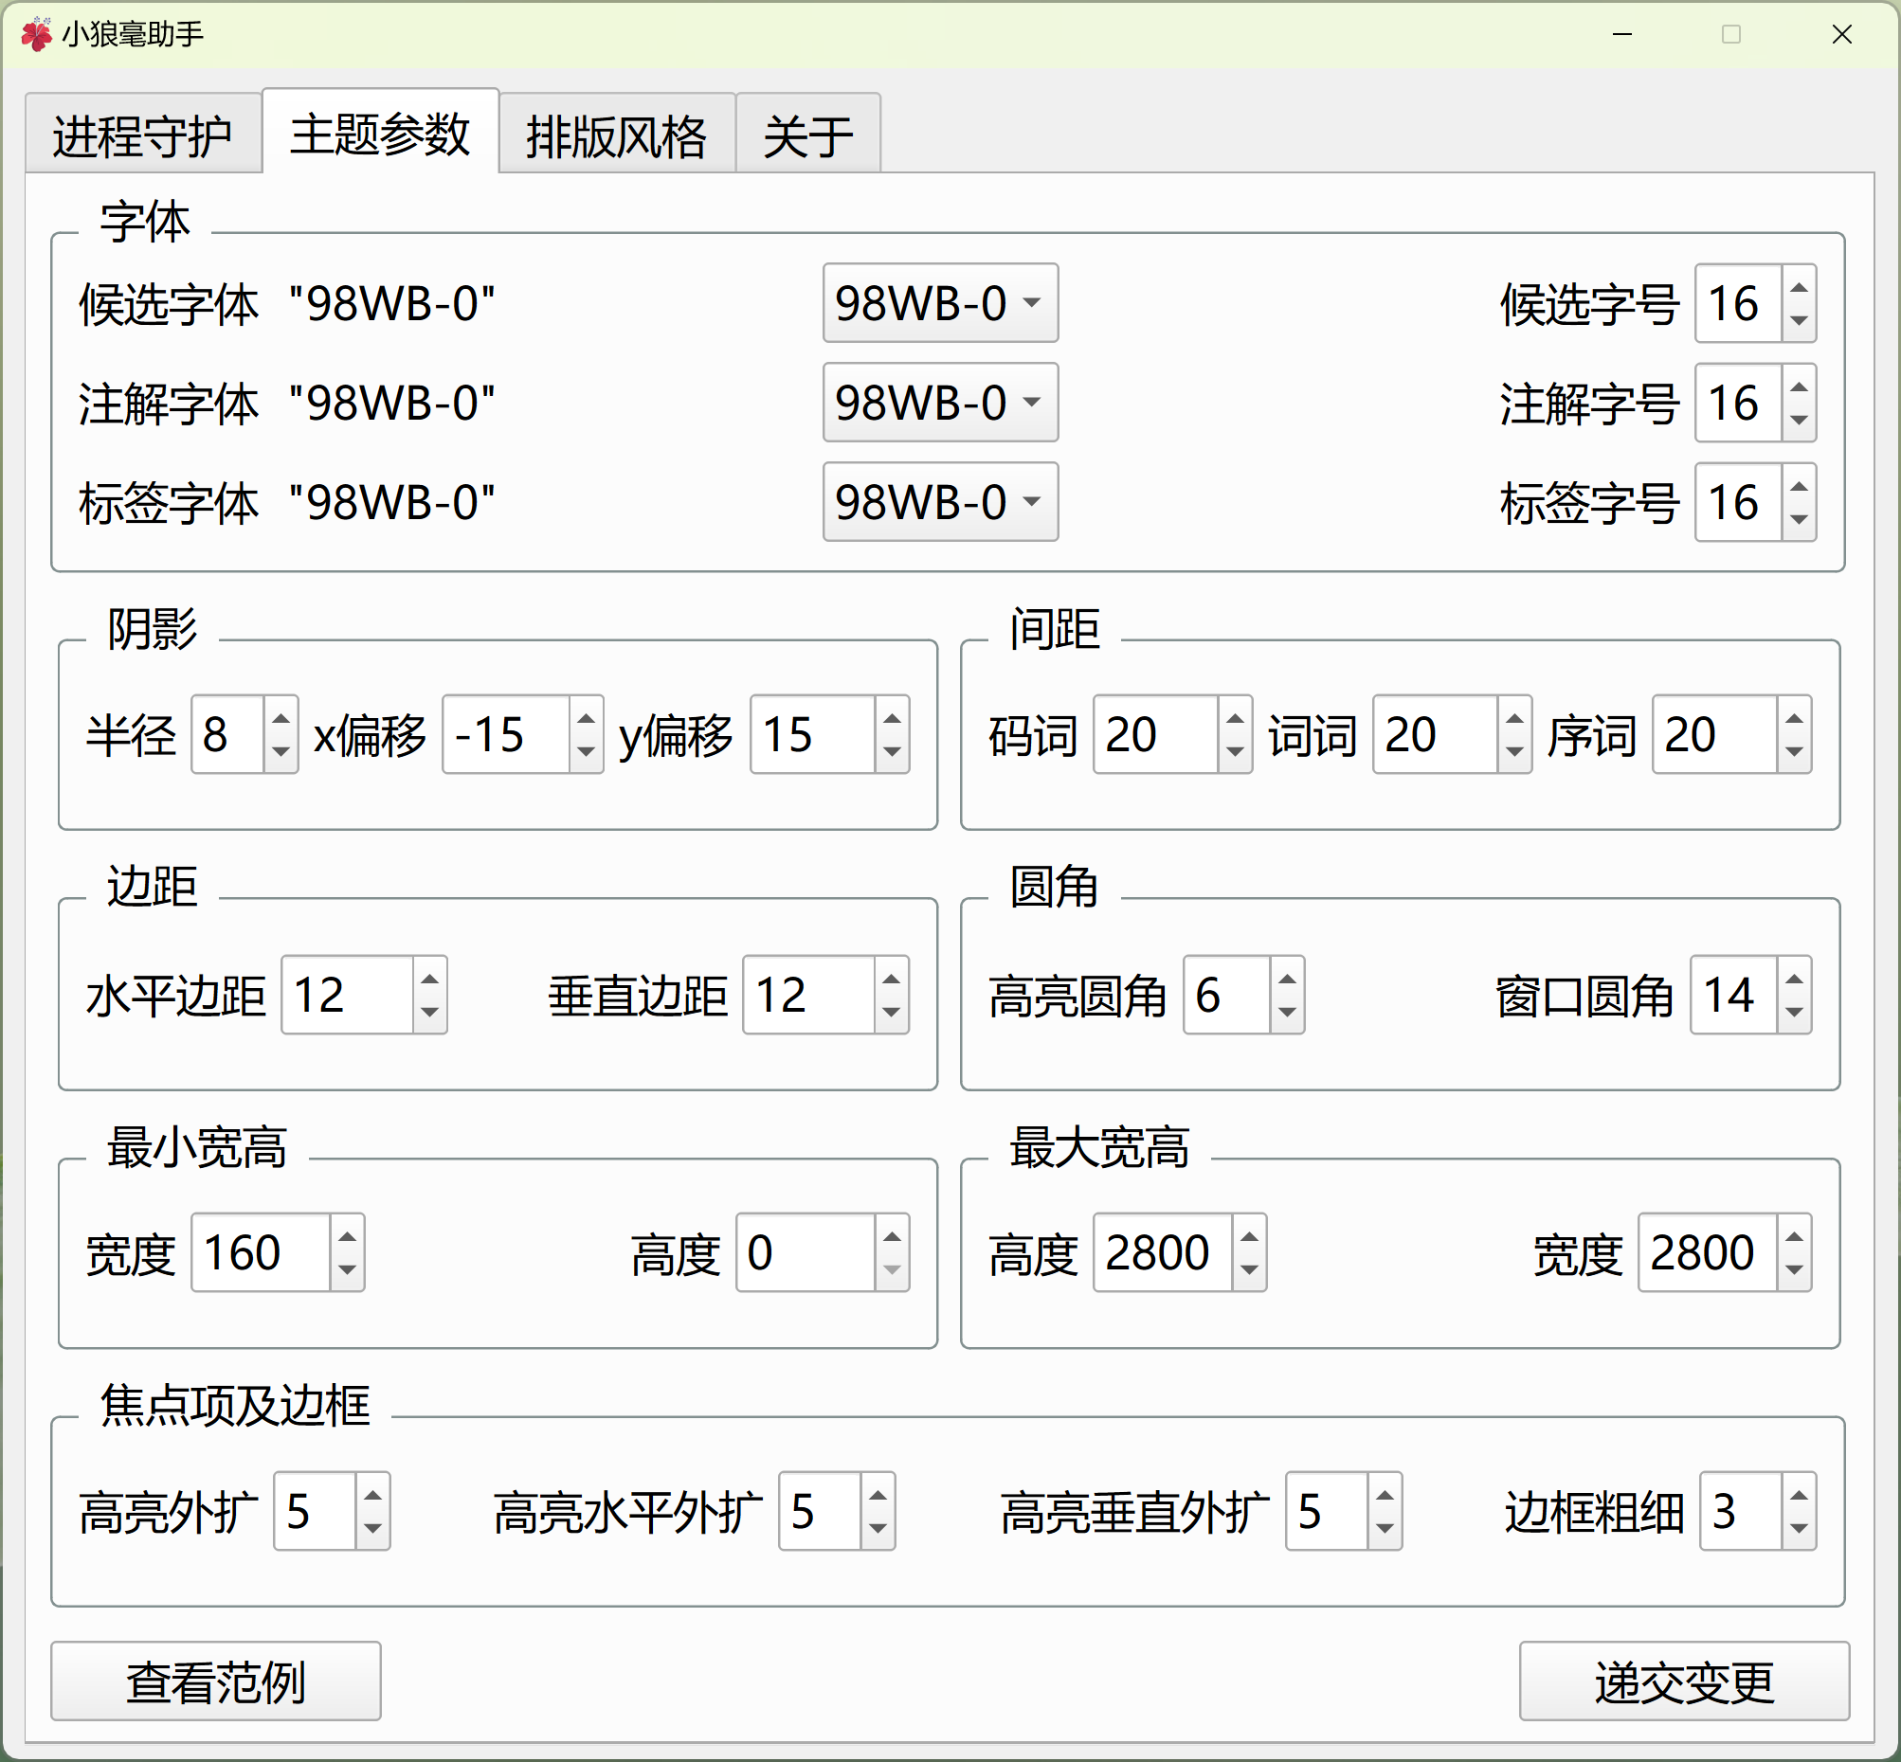Viewport: 1901px width, 1762px height.
Task: Decrease x偏移 value with down arrow
Action: [x=586, y=751]
